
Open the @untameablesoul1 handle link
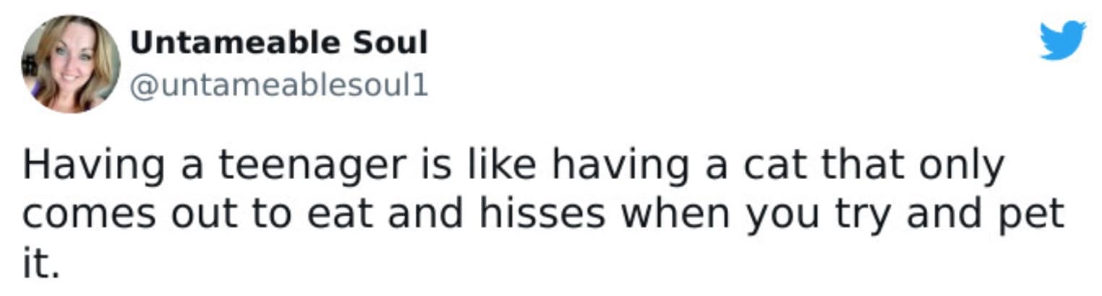(x=278, y=87)
